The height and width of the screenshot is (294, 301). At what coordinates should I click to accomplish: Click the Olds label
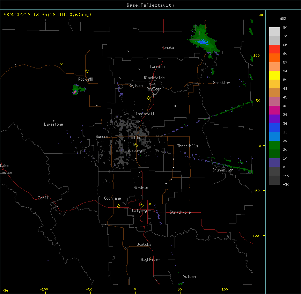pyautogui.click(x=135, y=138)
